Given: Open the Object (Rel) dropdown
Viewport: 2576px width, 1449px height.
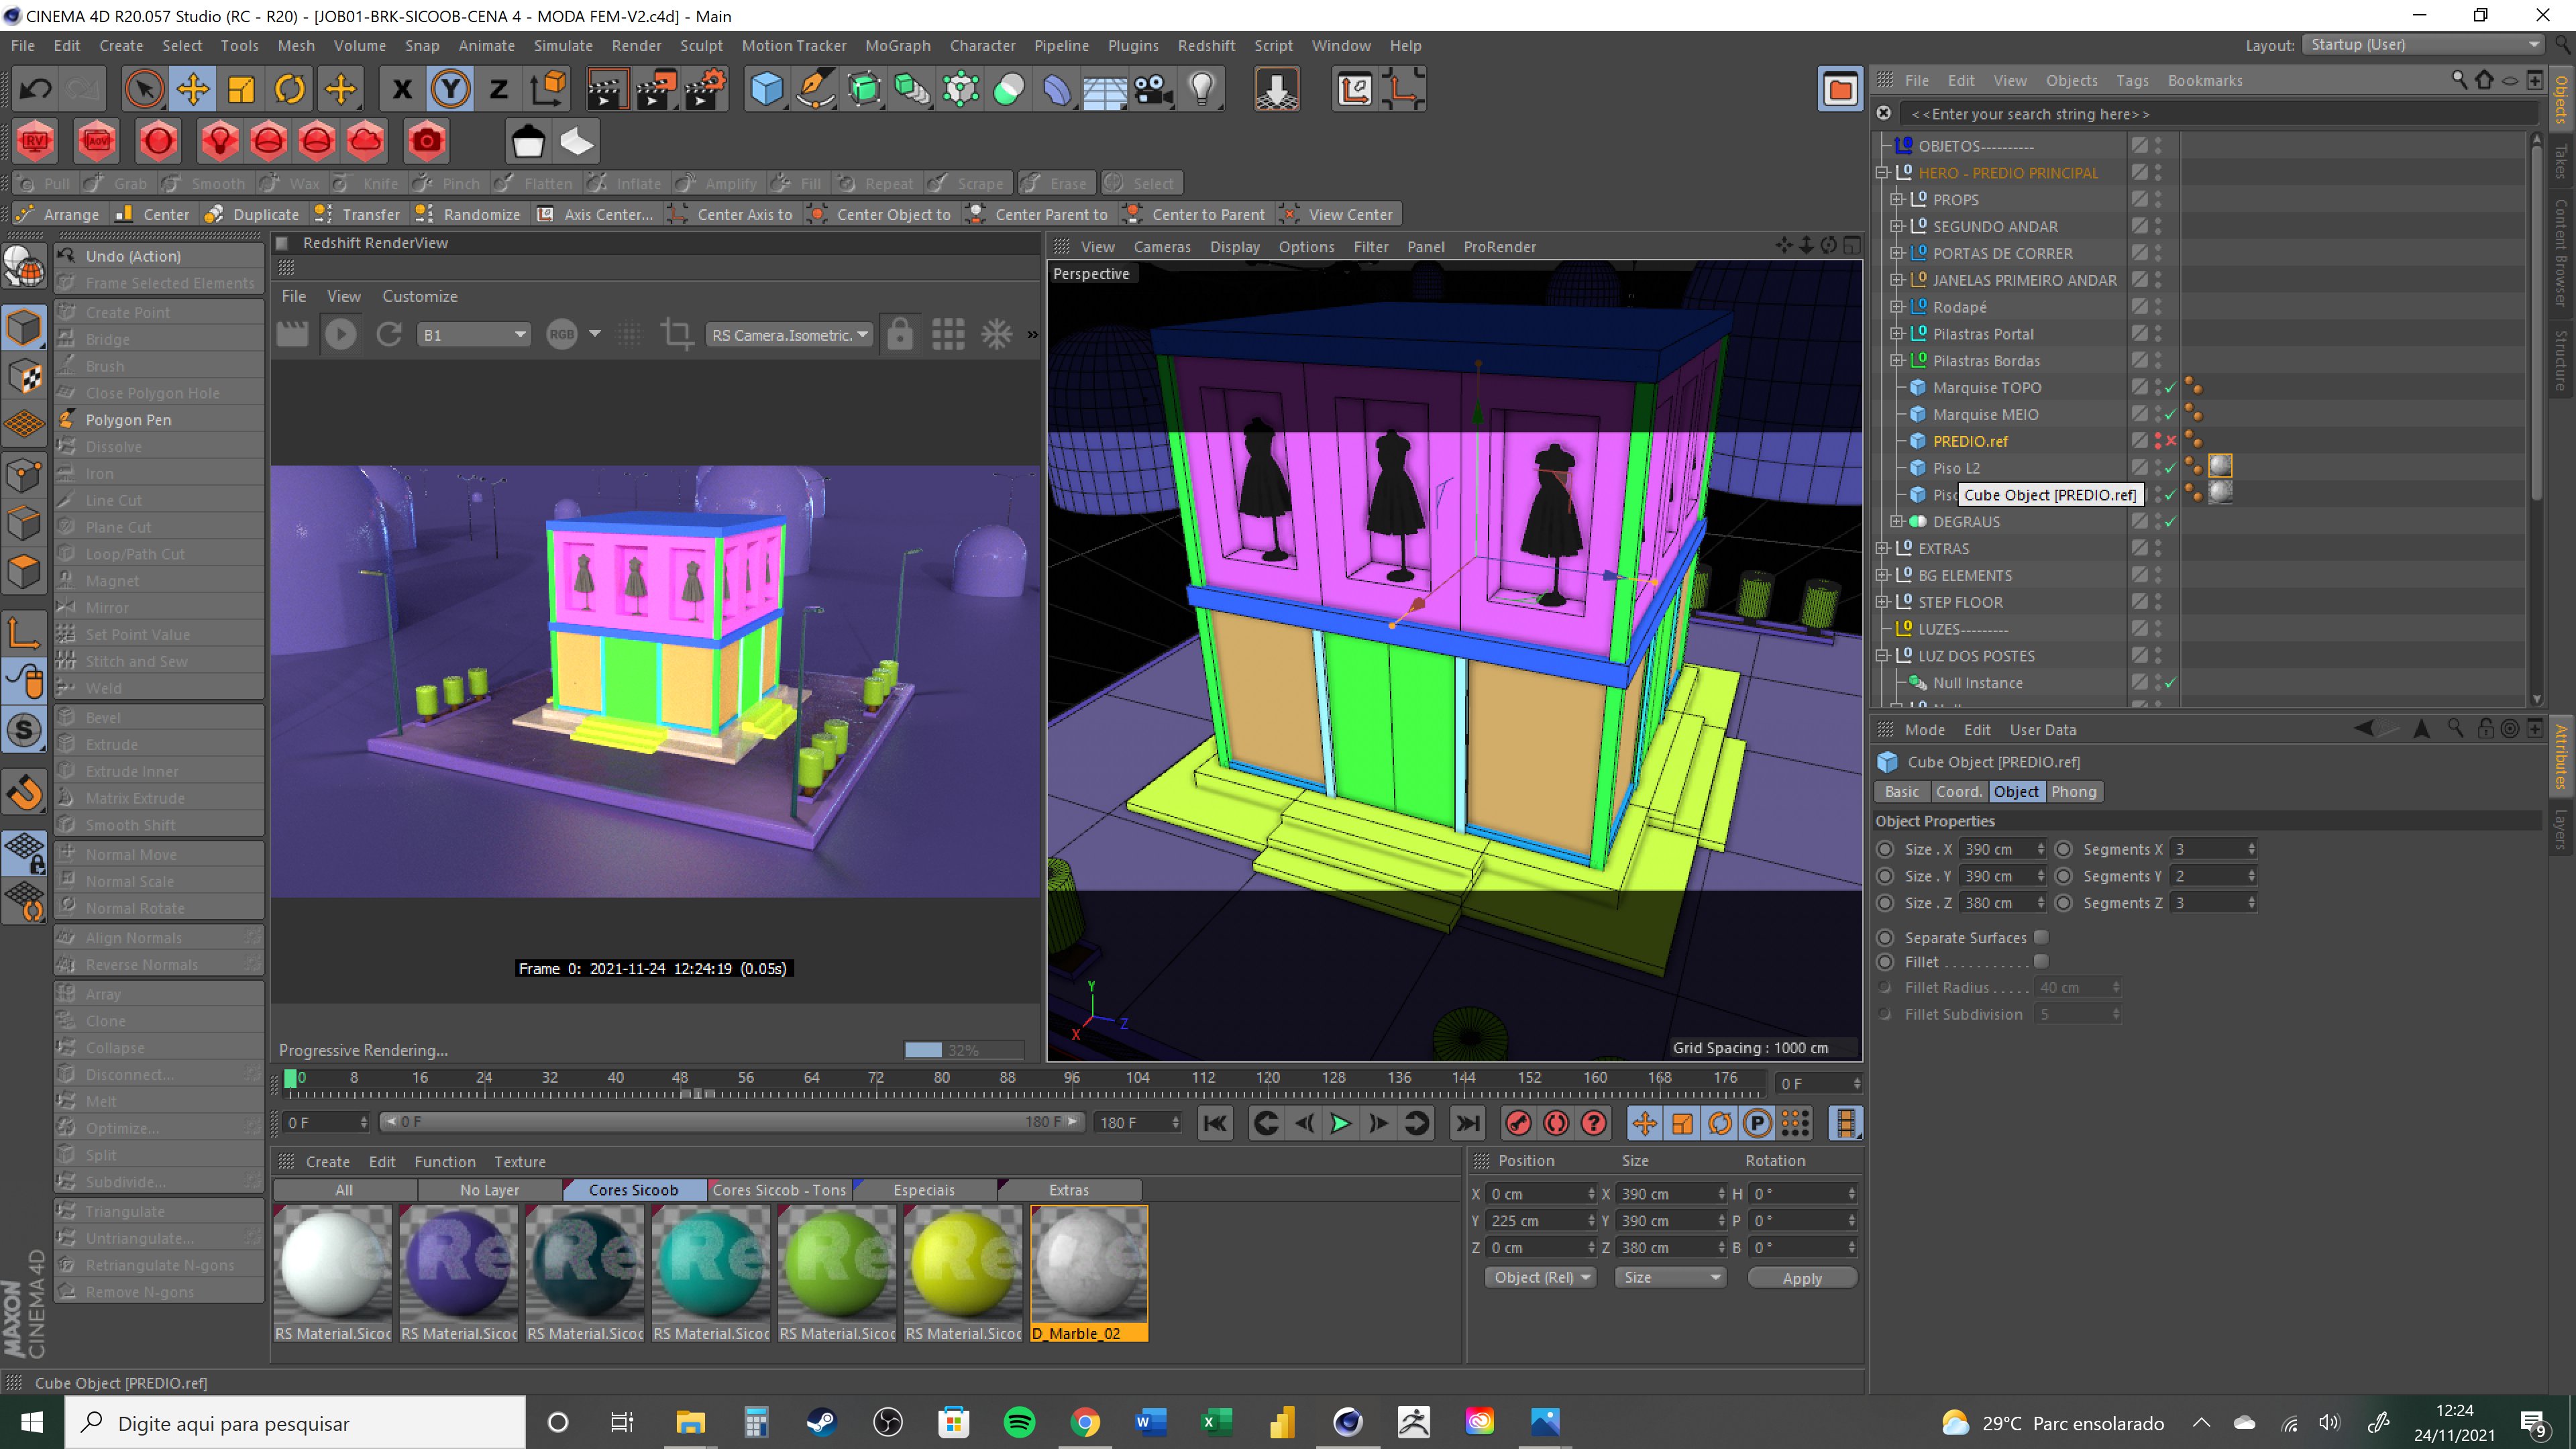Looking at the screenshot, I should (1541, 1277).
